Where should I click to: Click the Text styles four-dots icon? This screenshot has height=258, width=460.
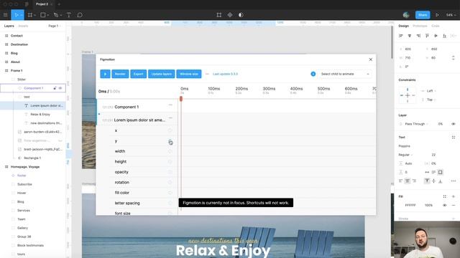click(454, 137)
